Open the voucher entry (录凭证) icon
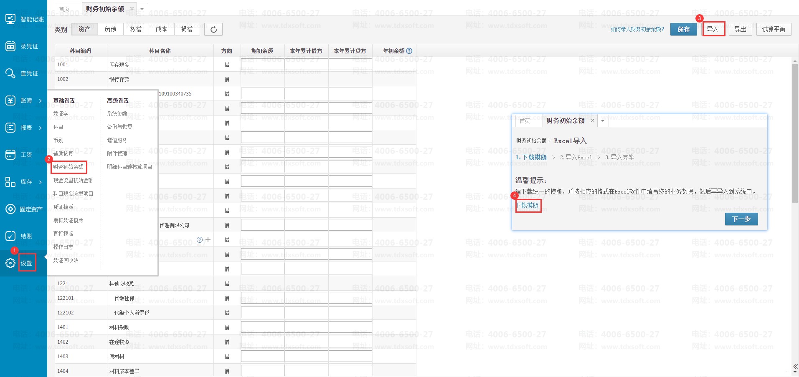This screenshot has height=377, width=799. [10, 46]
